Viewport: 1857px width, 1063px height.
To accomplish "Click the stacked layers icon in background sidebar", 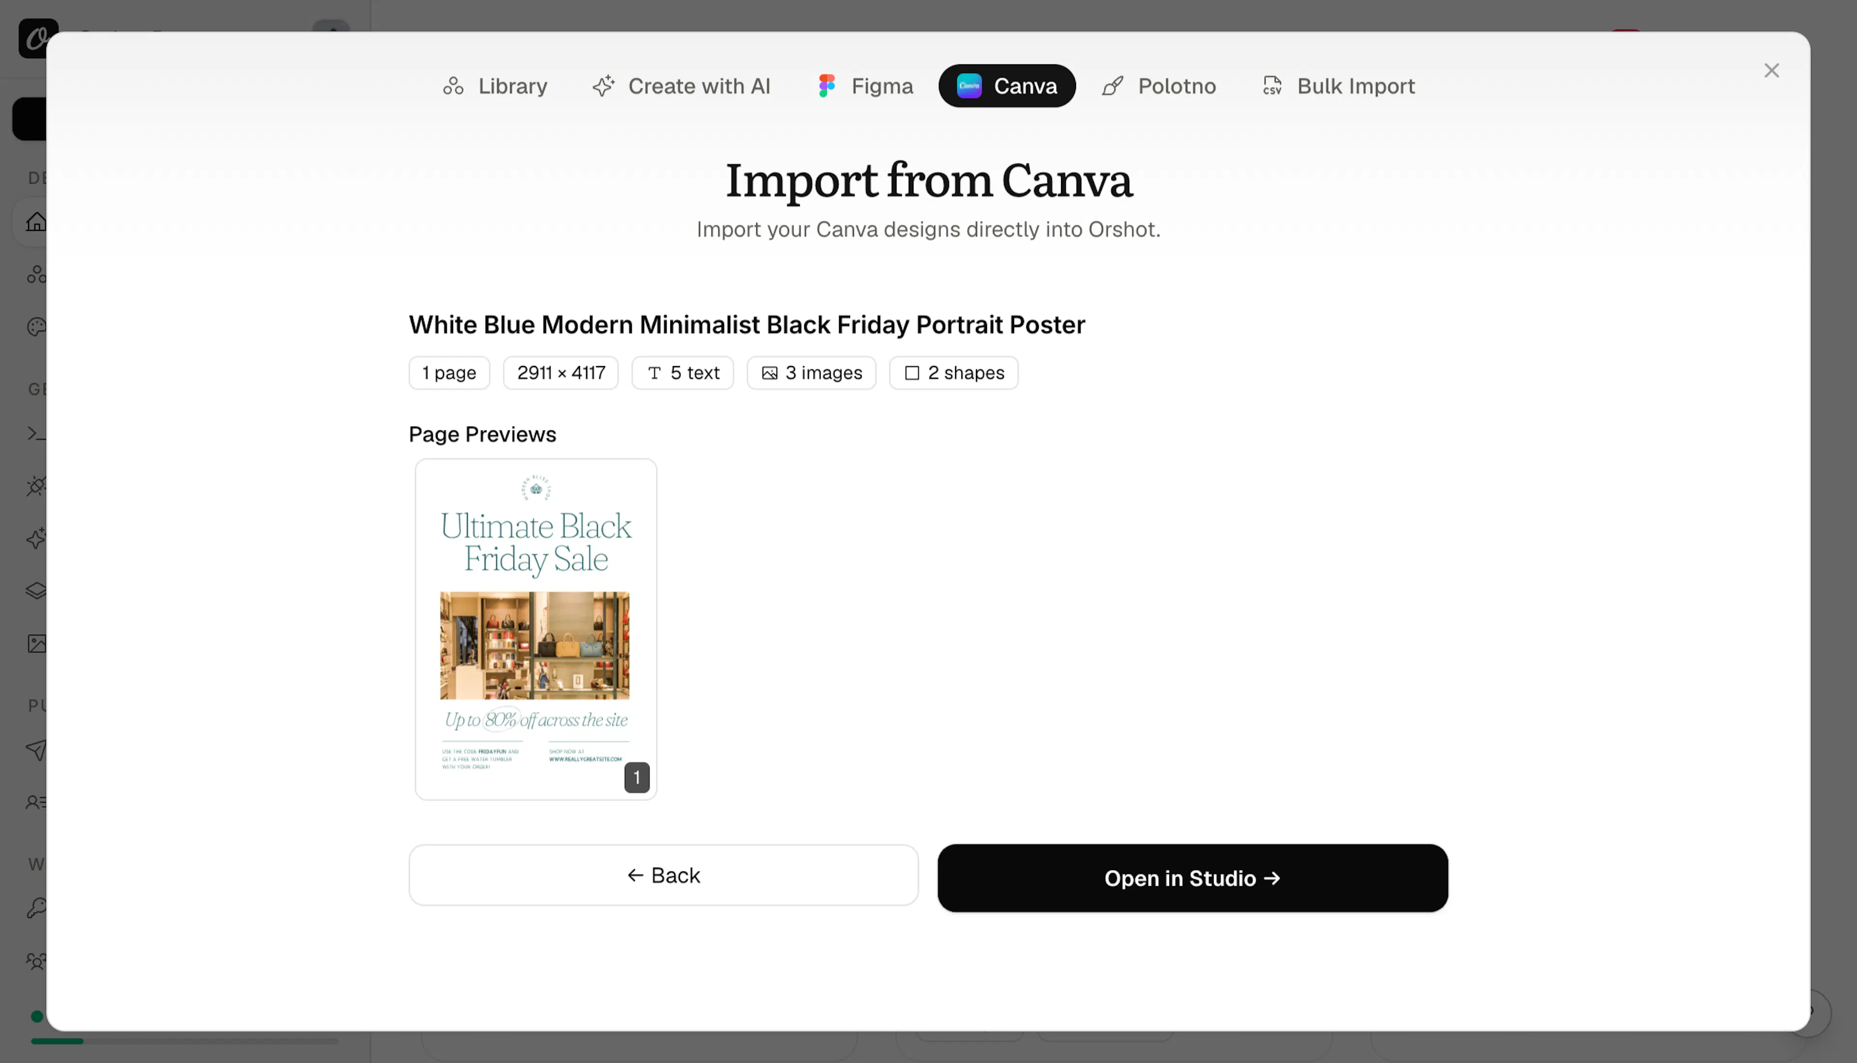I will tap(36, 590).
